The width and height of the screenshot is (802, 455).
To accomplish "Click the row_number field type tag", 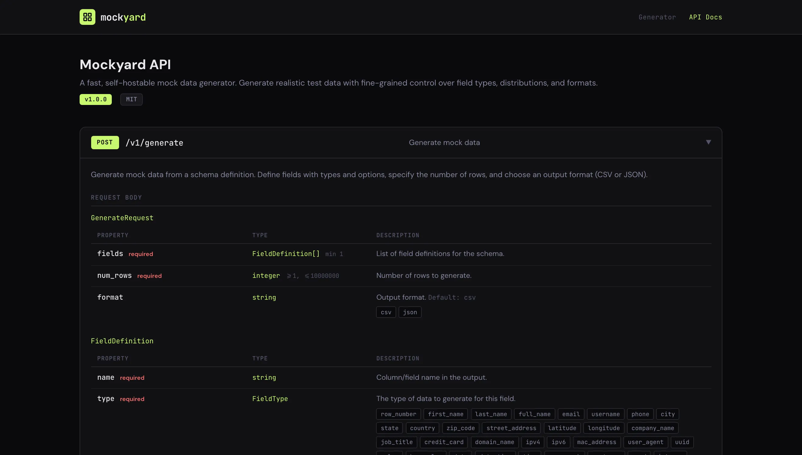I will [x=398, y=414].
